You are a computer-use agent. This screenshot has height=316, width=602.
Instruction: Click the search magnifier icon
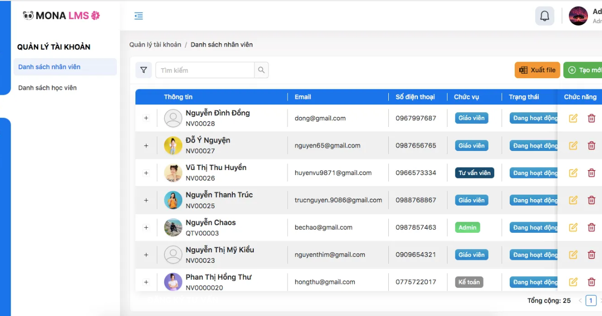point(261,70)
